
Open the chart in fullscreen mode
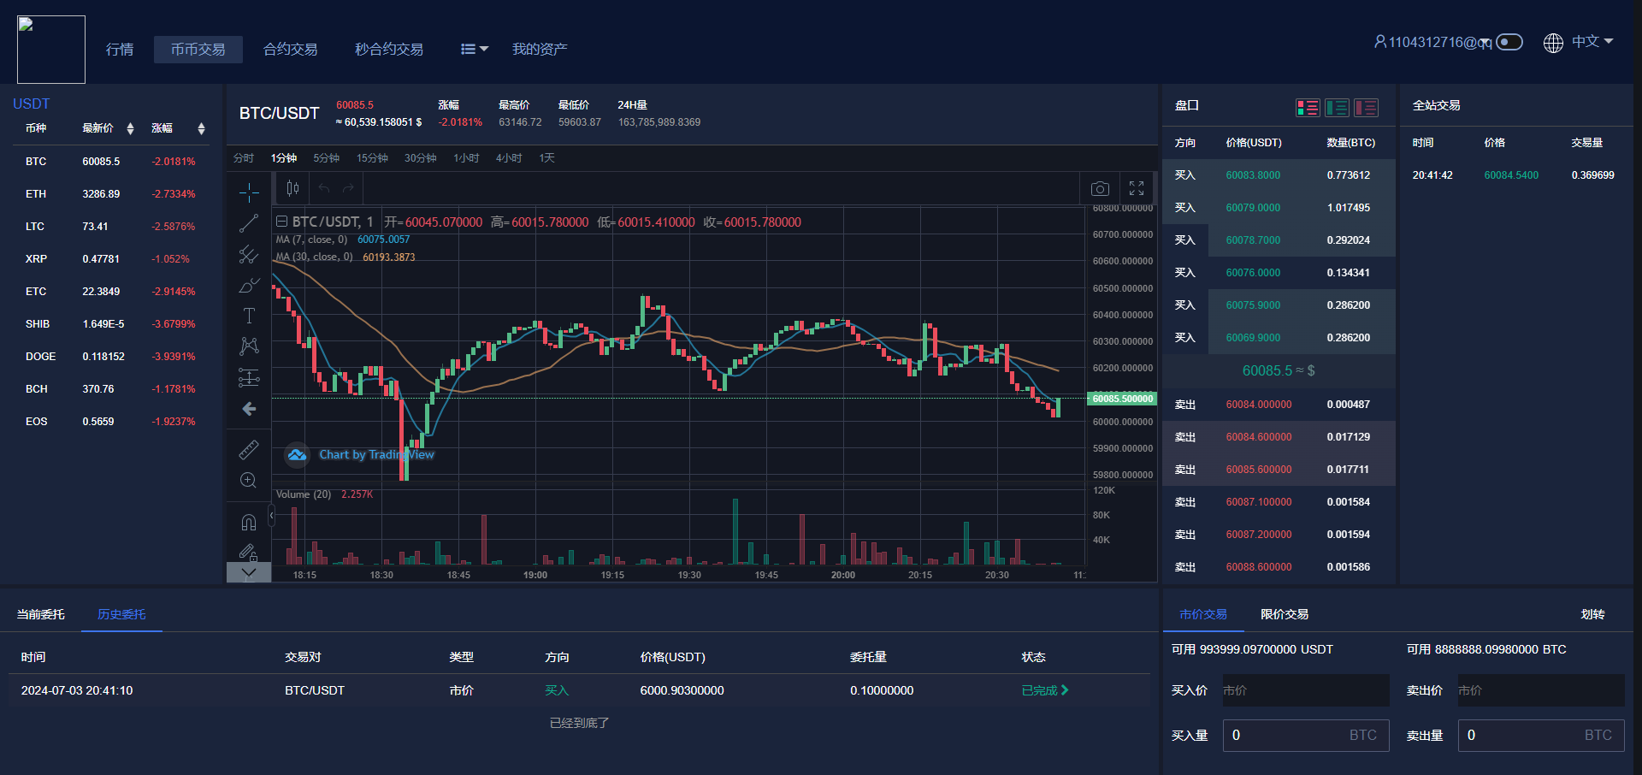(x=1137, y=188)
